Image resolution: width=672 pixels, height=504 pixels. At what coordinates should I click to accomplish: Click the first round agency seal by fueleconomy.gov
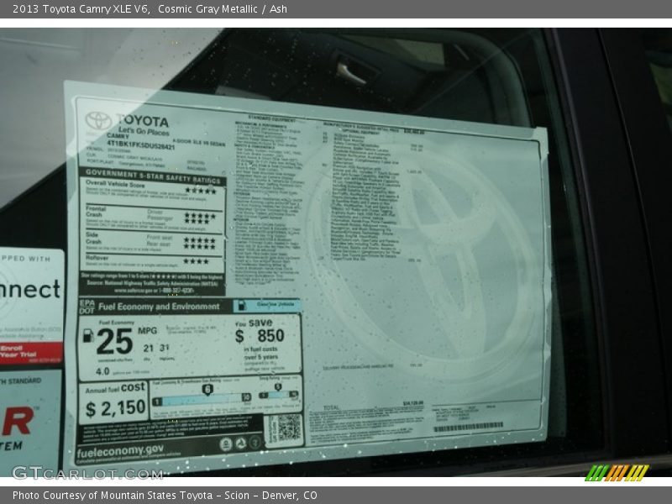click(x=226, y=444)
